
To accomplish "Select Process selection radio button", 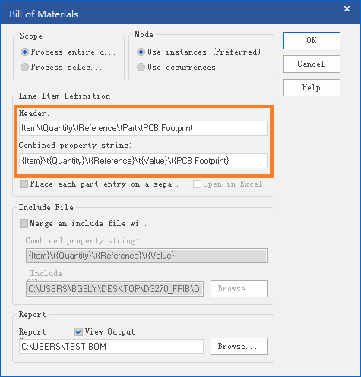I will [24, 68].
